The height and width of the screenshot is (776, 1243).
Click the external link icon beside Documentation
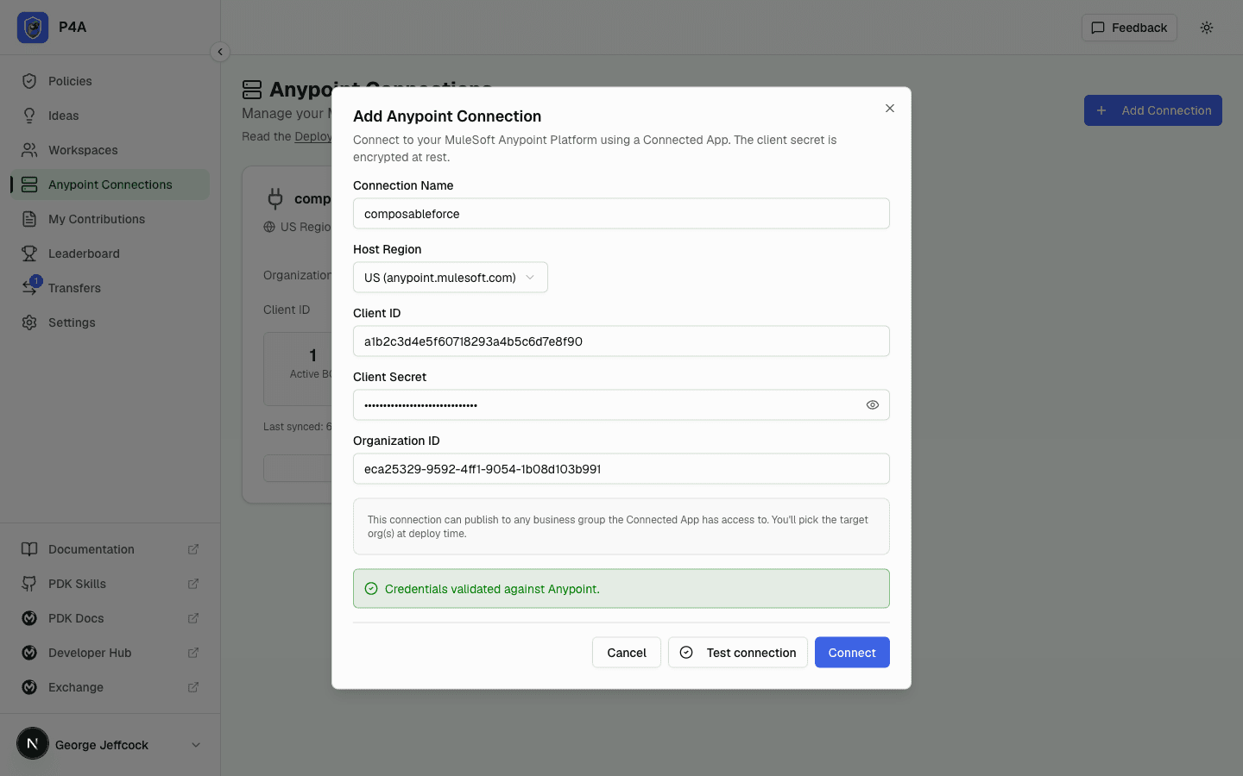coord(193,549)
